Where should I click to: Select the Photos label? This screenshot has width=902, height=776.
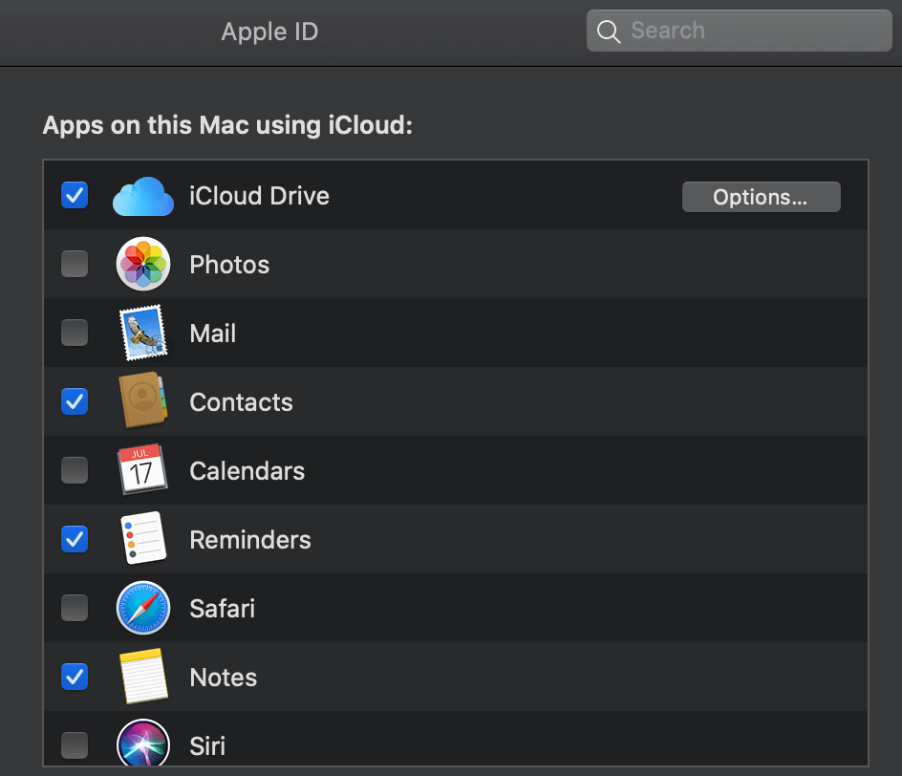[x=229, y=265]
